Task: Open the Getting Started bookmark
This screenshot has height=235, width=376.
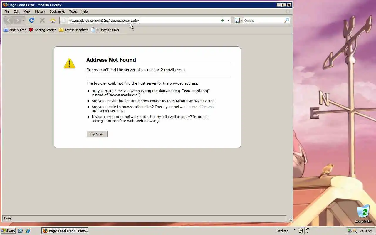Action: click(x=43, y=30)
